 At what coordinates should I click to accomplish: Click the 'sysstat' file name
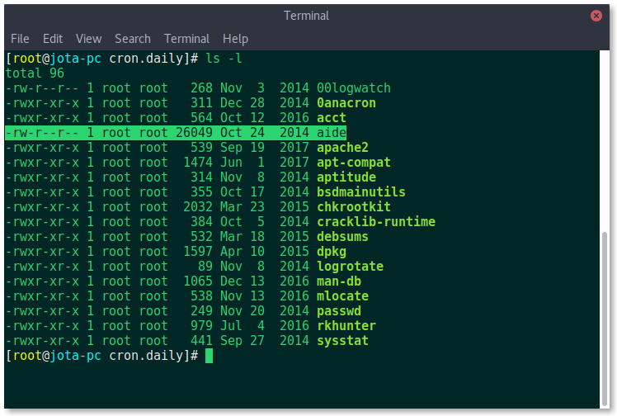(342, 341)
